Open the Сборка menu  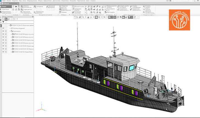(40, 1)
